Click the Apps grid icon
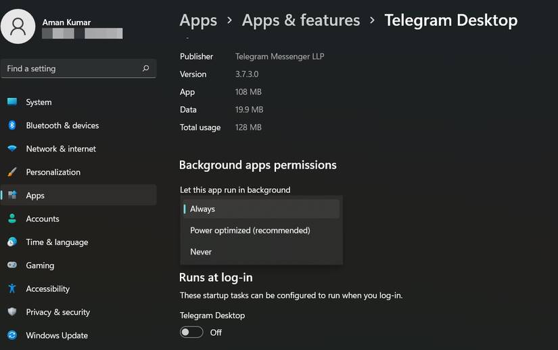 [x=12, y=195]
